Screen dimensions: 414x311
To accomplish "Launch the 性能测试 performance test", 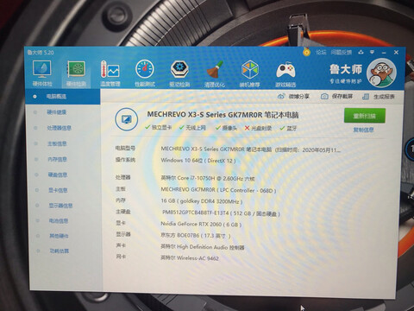I will [x=145, y=73].
